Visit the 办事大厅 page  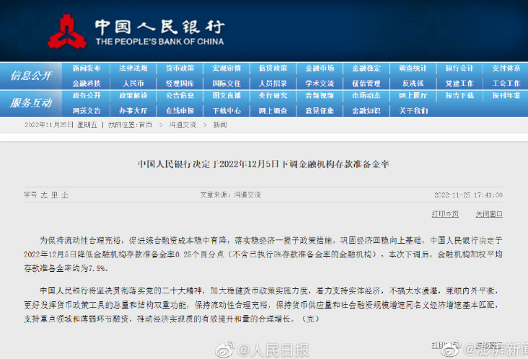pyautogui.click(x=133, y=111)
